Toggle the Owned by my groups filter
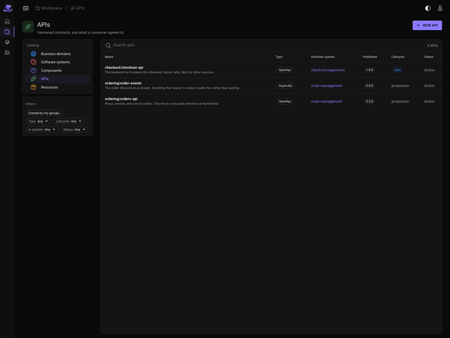 point(44,113)
